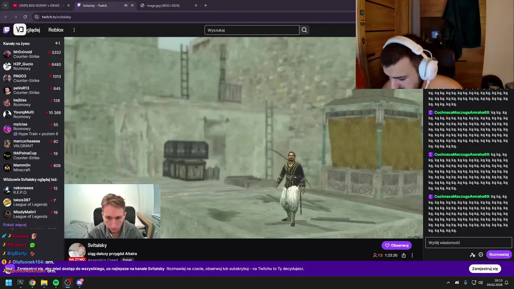Open new browser tab with plus
This screenshot has height=289, width=514.
206,6
